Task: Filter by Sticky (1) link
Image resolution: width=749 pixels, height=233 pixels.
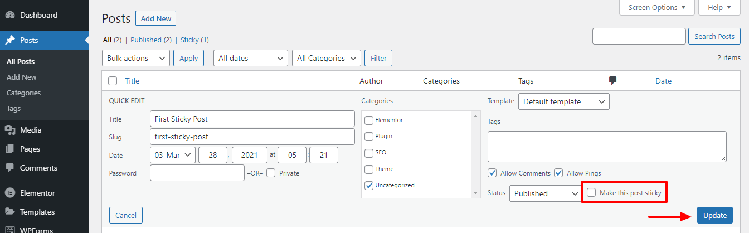Action: pos(194,40)
